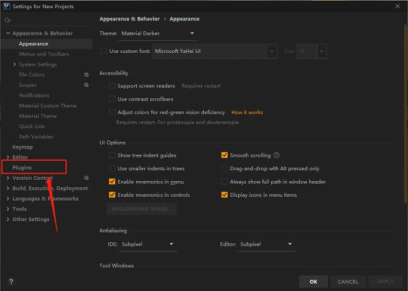
Task: Click the OK button
Action: click(x=313, y=282)
